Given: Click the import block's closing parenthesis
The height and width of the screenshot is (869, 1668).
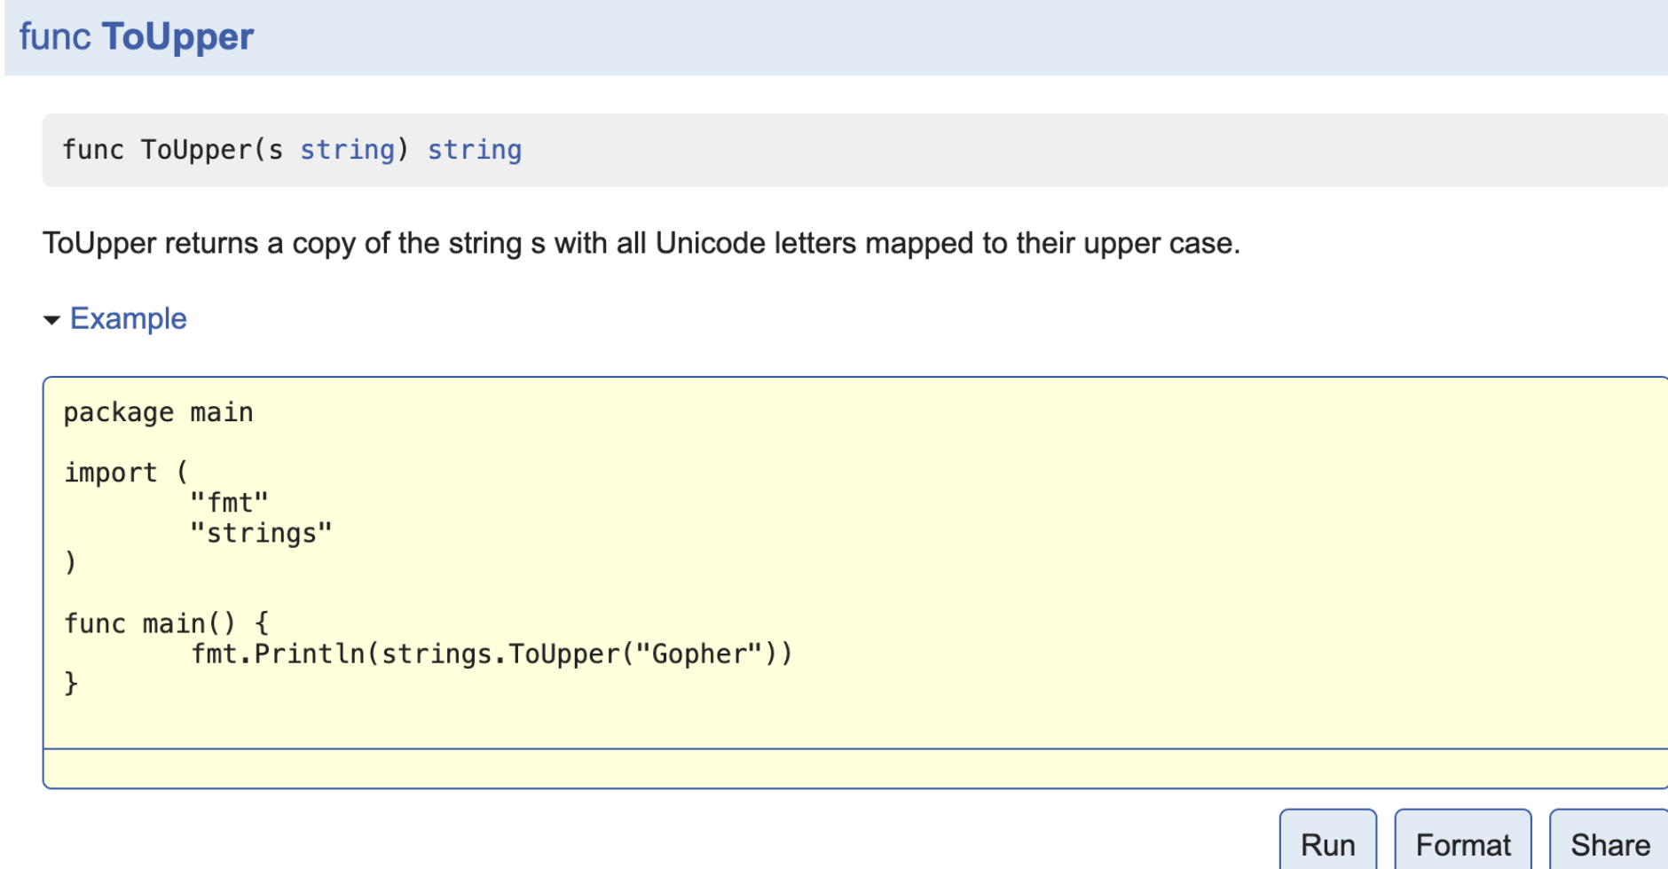Looking at the screenshot, I should [71, 563].
